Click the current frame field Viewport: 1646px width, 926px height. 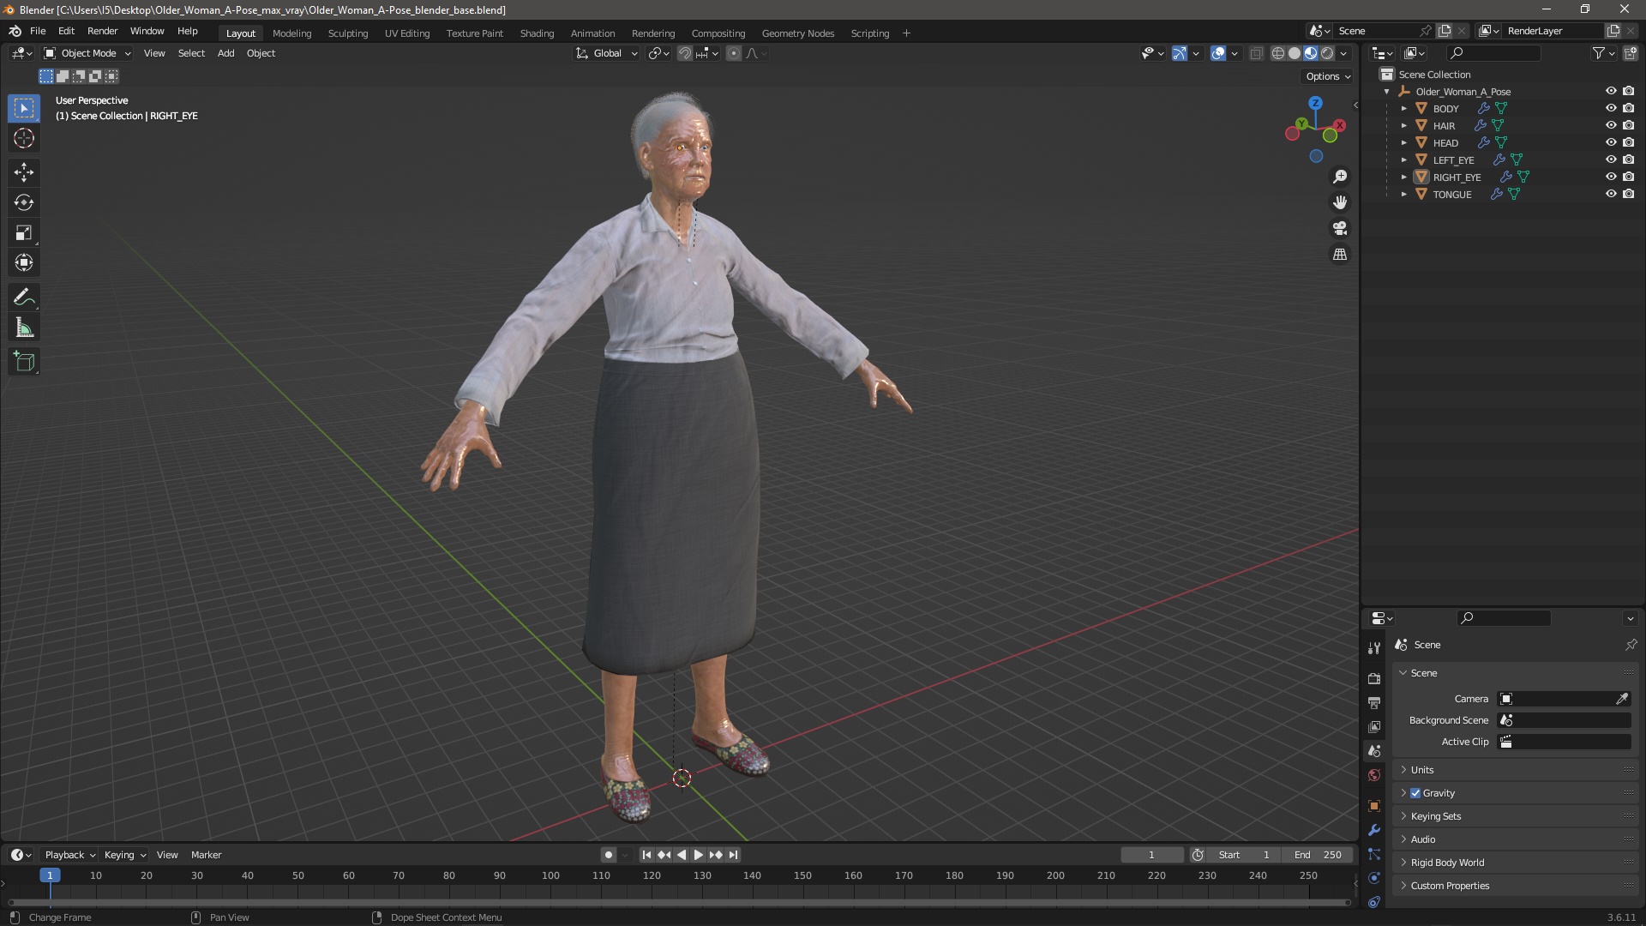pos(1151,855)
